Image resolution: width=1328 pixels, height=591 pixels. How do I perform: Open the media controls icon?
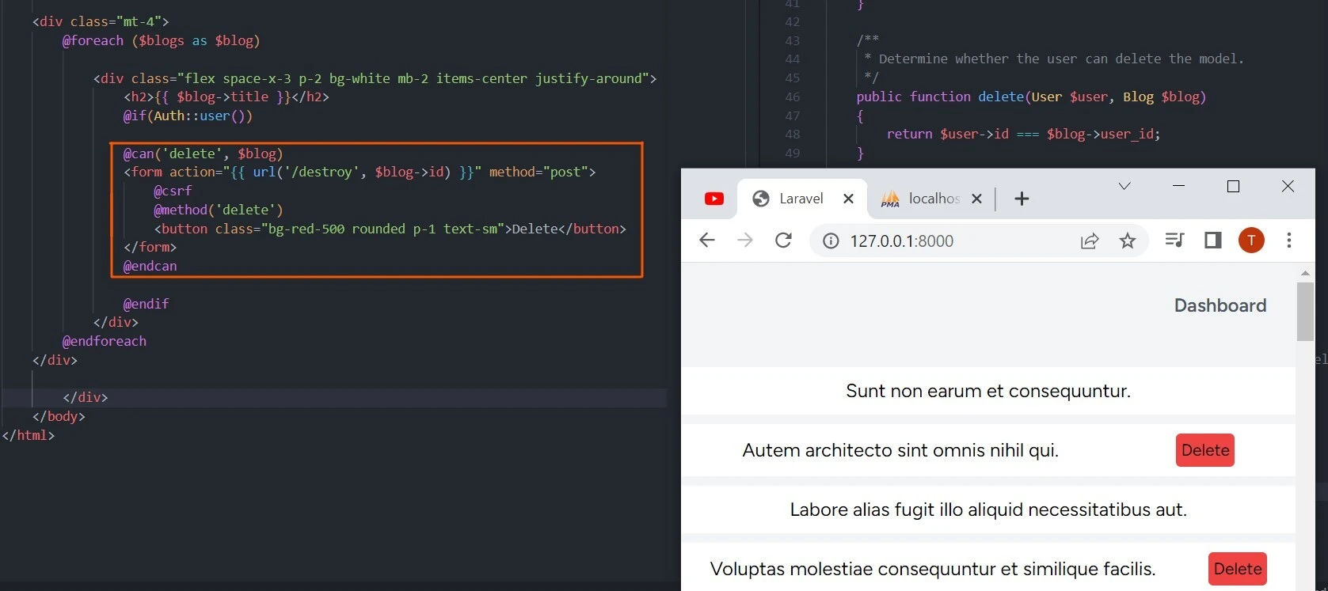(x=1174, y=241)
